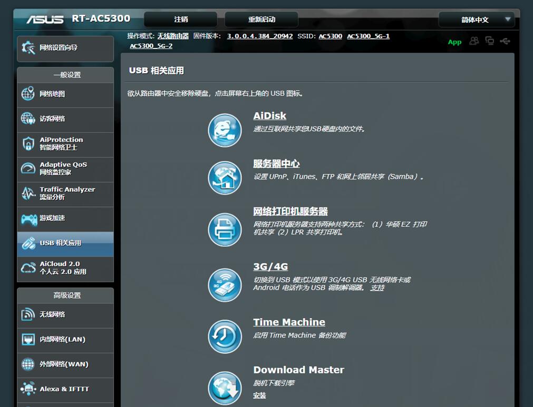Open the 简体中文 language dropdown
Viewport: 533px width, 407px height.
[474, 19]
